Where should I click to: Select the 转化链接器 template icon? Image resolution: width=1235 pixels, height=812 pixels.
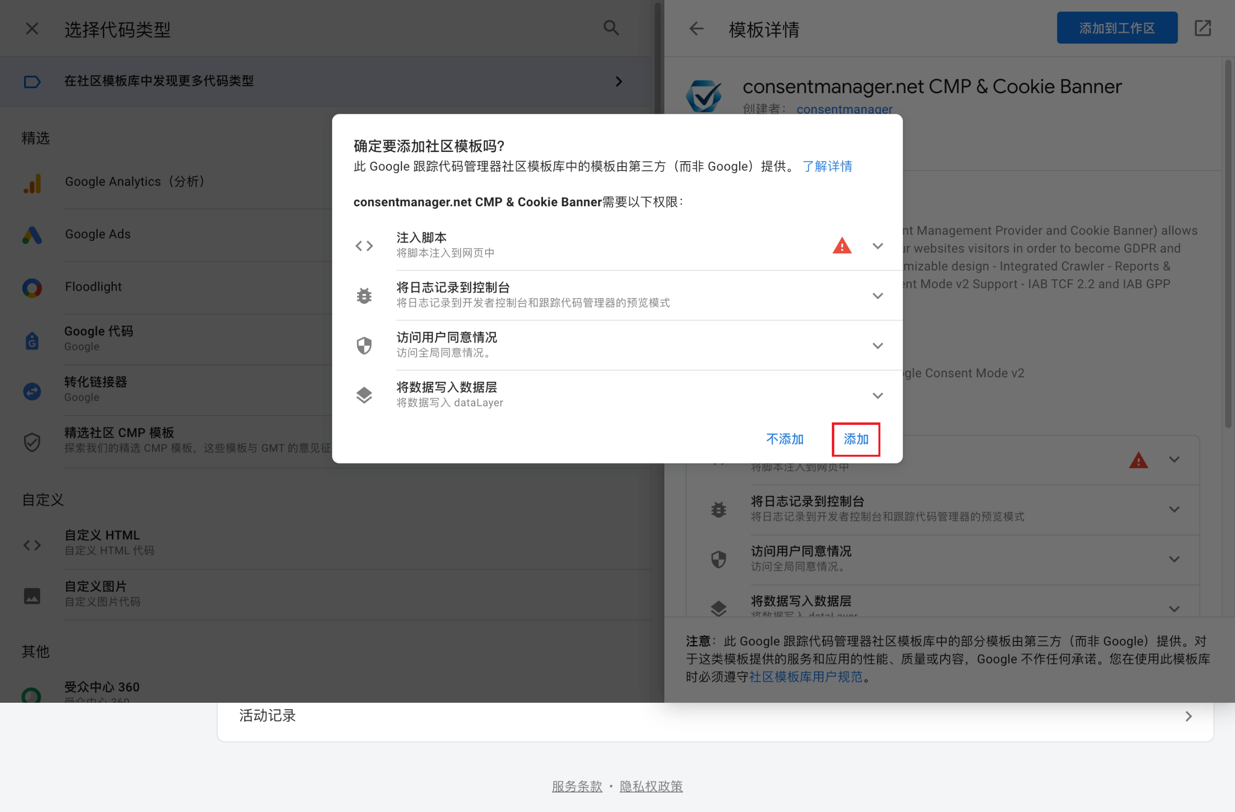(x=32, y=391)
